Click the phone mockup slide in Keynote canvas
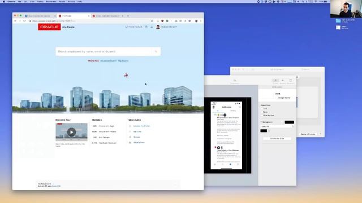 point(226,135)
